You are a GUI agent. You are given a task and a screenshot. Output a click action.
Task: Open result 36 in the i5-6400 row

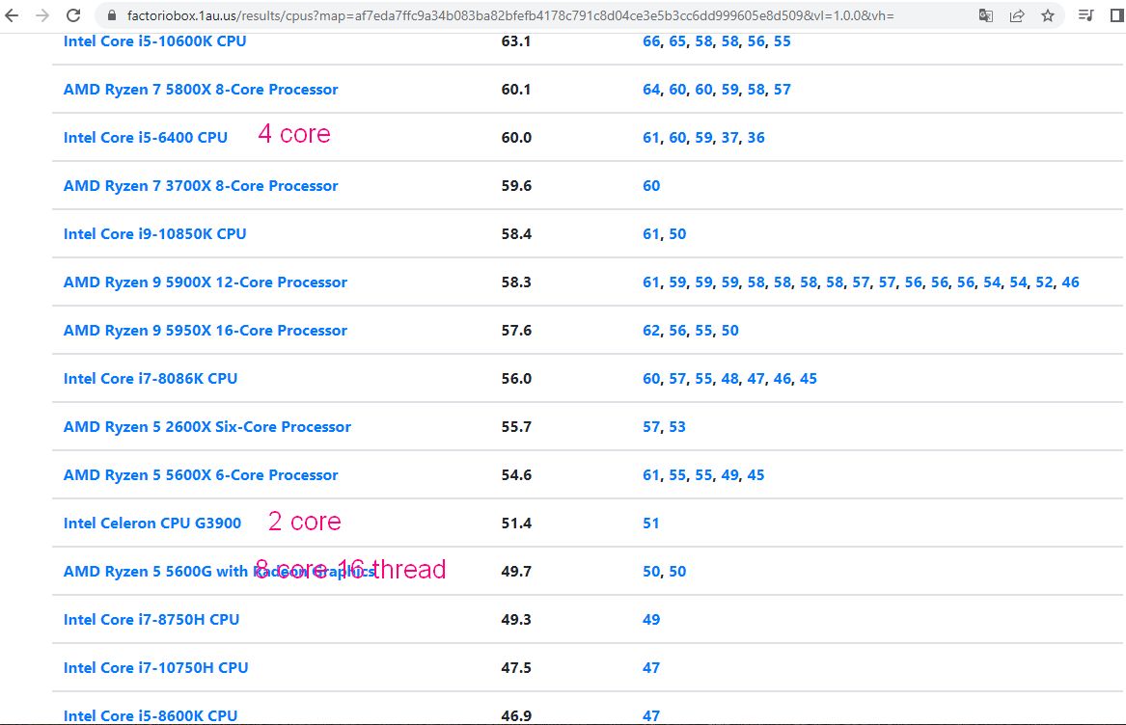pyautogui.click(x=756, y=137)
